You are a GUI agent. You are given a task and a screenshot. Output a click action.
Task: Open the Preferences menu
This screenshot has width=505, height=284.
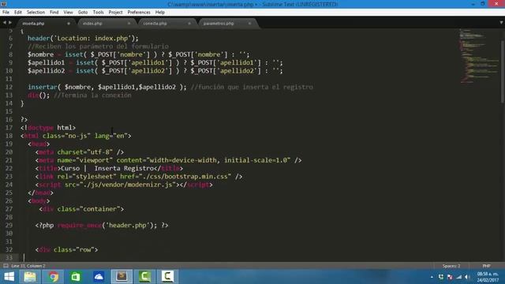pos(139,13)
